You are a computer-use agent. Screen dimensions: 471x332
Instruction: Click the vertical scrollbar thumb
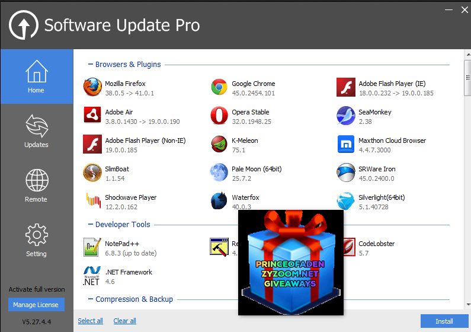point(467,78)
